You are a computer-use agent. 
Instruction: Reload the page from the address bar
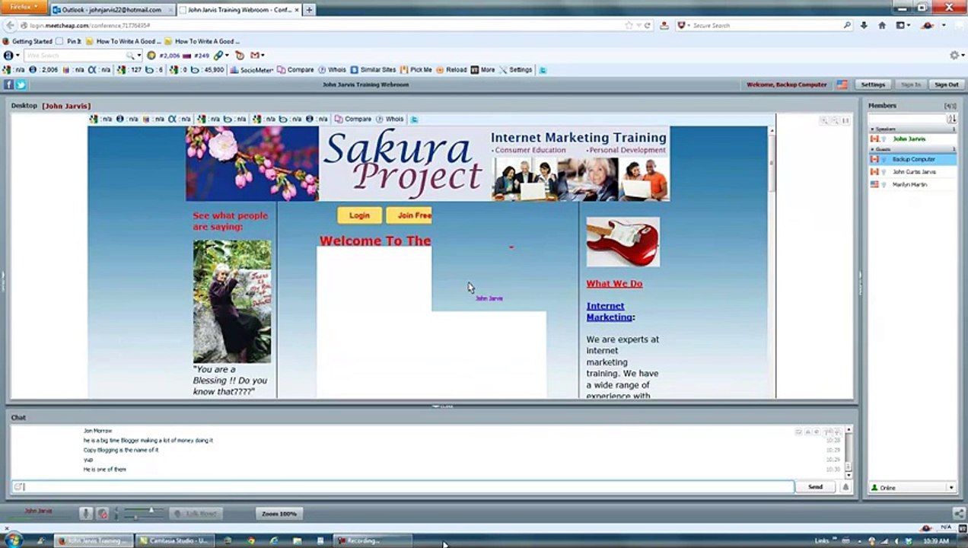point(647,25)
